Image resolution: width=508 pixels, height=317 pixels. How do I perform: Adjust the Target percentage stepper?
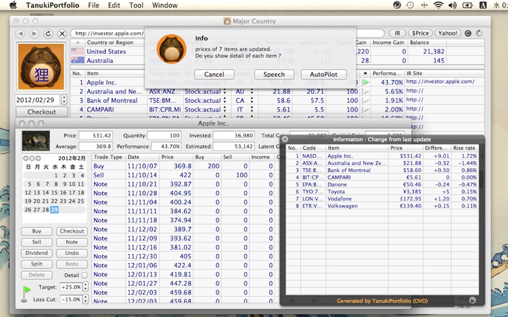pyautogui.click(x=85, y=287)
